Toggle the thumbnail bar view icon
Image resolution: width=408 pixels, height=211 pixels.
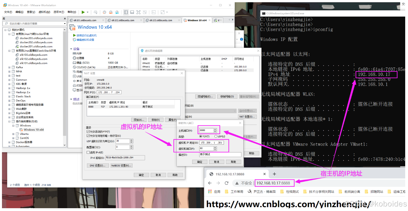click(132, 12)
